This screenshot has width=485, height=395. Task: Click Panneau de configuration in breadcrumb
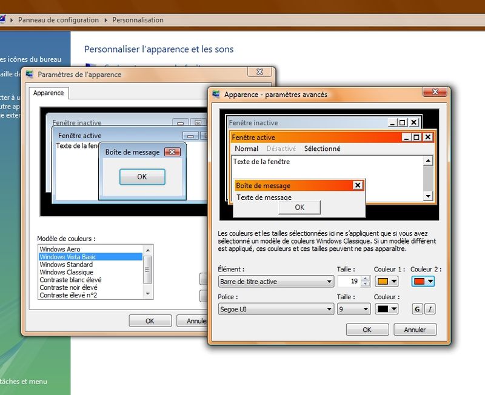58,20
